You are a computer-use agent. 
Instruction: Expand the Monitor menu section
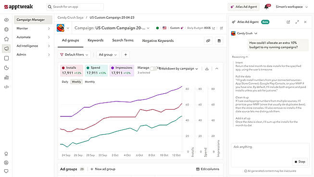[33, 28]
